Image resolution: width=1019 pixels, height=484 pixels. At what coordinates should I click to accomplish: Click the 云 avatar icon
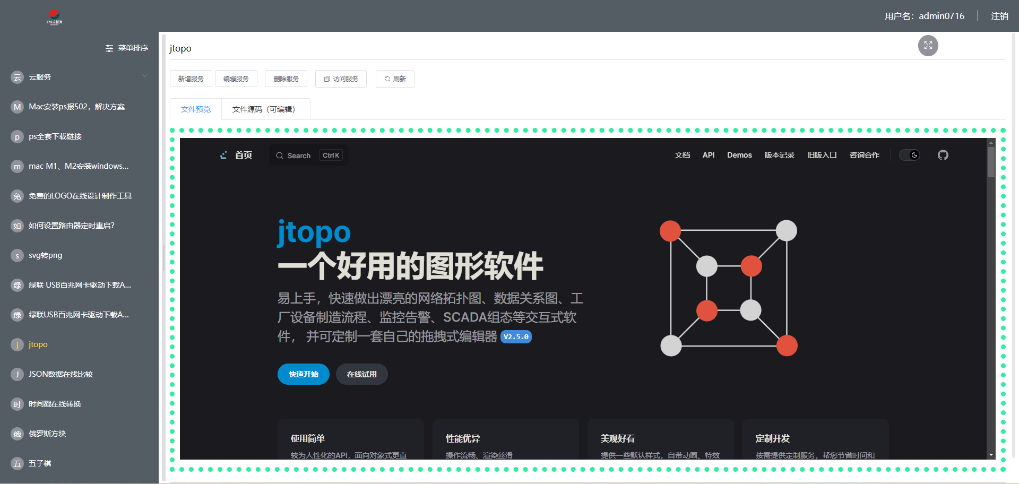point(18,77)
